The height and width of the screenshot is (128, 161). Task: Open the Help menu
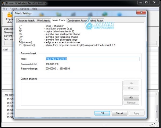[34, 9]
